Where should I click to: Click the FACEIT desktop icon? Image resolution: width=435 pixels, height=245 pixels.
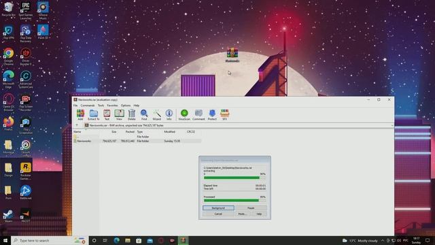pyautogui.click(x=26, y=216)
